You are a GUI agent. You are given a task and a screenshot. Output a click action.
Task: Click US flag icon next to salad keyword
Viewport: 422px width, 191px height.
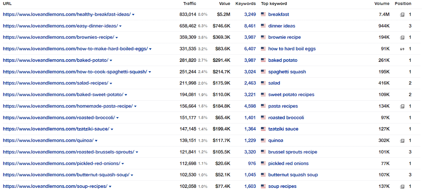tap(263, 83)
